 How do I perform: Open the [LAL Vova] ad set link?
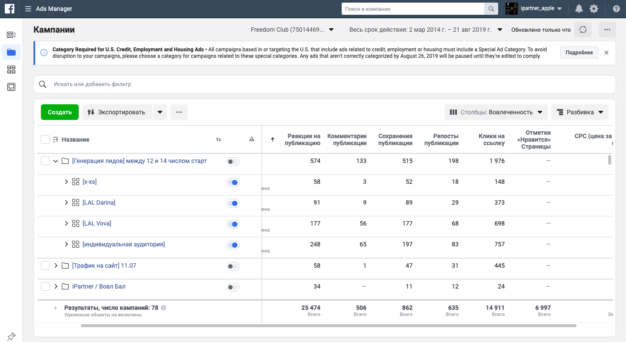(x=97, y=223)
